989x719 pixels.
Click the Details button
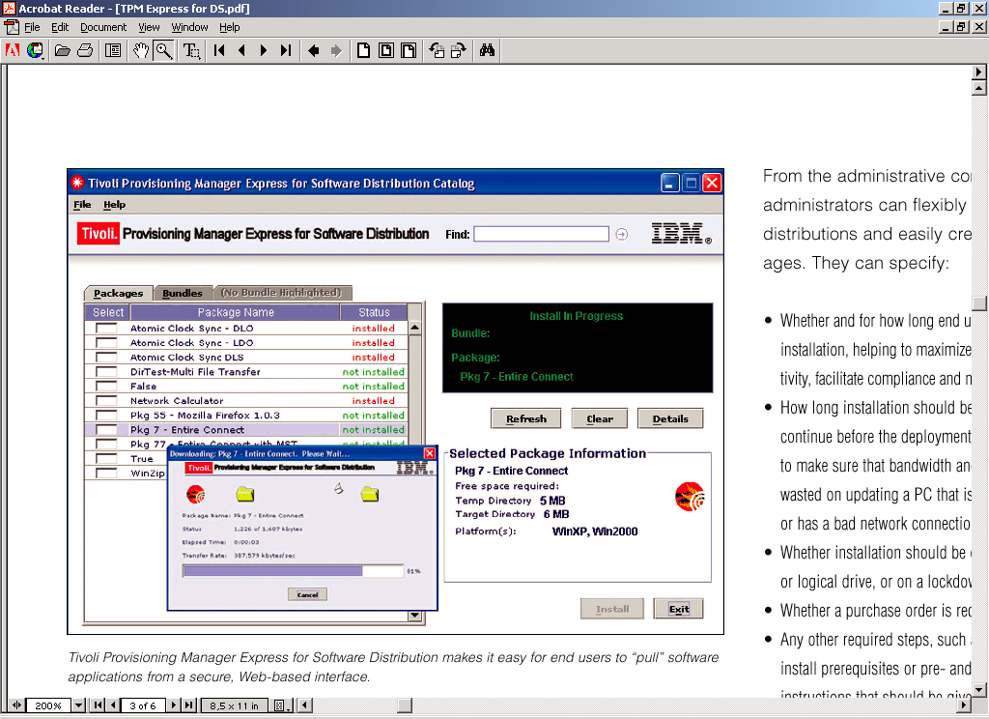point(670,418)
